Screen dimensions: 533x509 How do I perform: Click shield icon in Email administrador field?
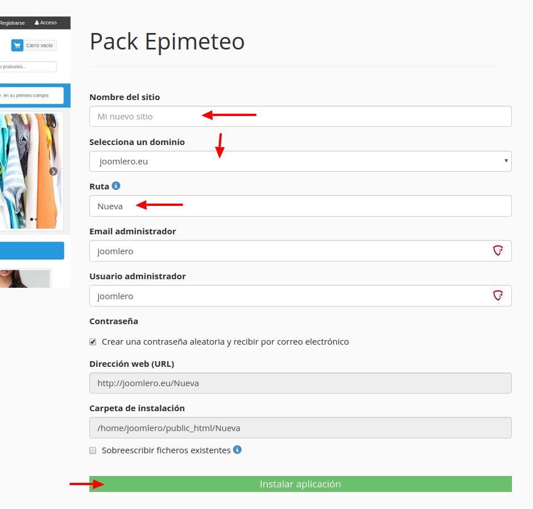point(498,251)
